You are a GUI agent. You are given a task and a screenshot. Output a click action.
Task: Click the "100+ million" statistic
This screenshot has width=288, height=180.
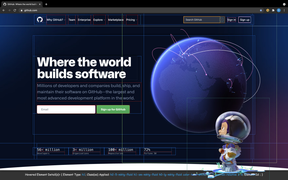pyautogui.click(x=121, y=150)
